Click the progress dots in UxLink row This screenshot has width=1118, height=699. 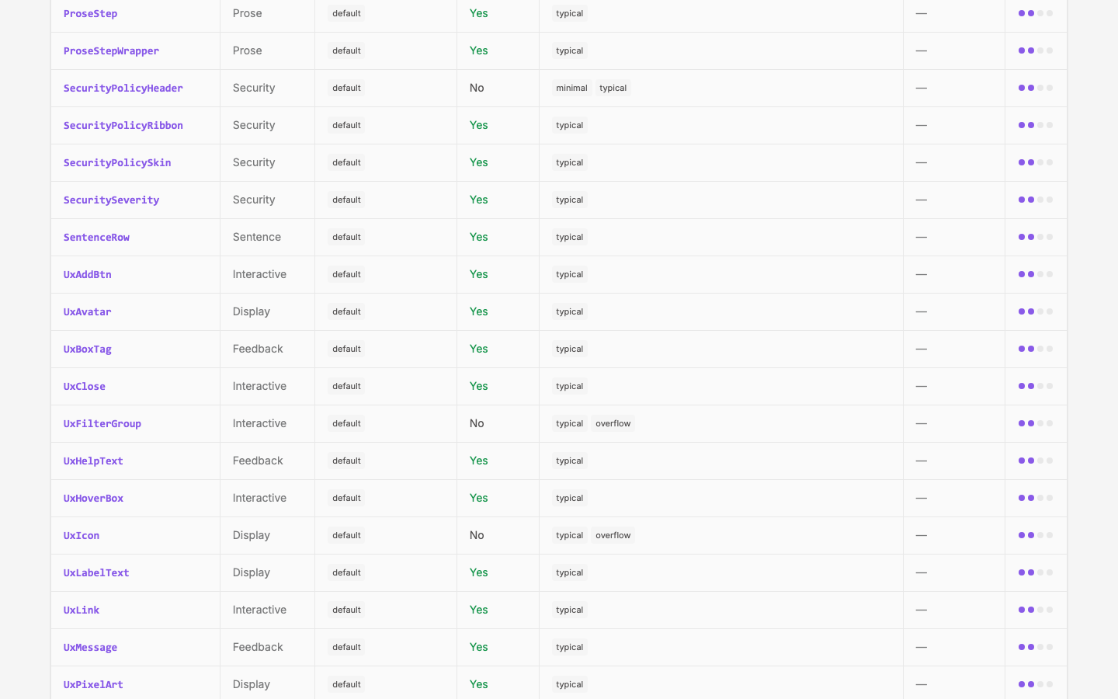(x=1036, y=610)
